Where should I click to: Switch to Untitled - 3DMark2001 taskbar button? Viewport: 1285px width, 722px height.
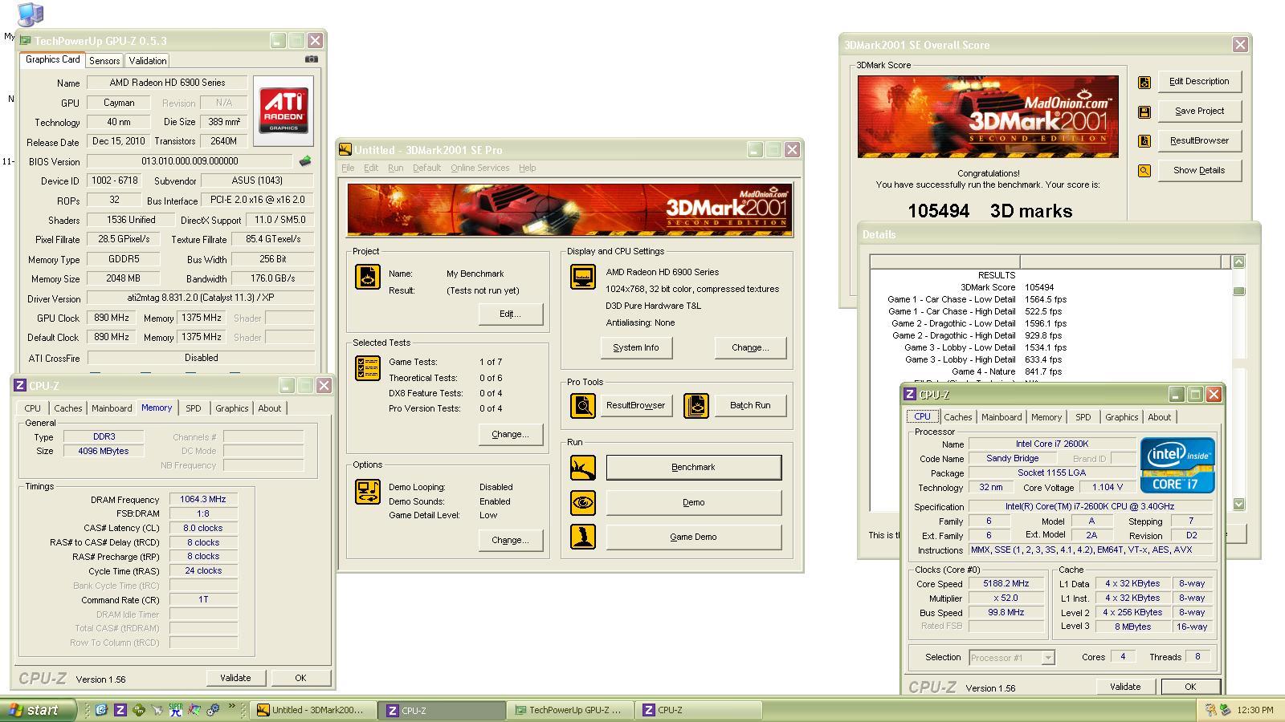(312, 710)
